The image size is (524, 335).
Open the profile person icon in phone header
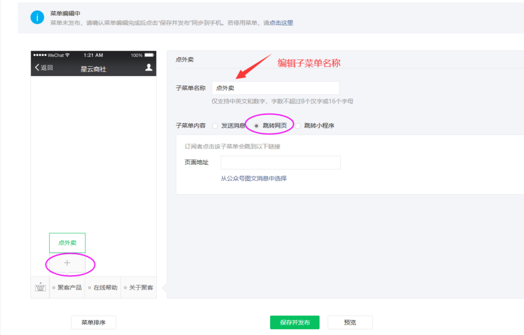[149, 67]
